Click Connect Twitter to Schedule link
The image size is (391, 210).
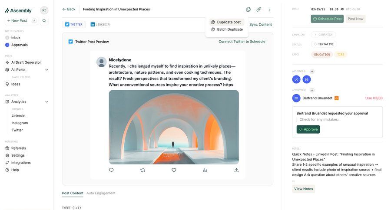242,42
